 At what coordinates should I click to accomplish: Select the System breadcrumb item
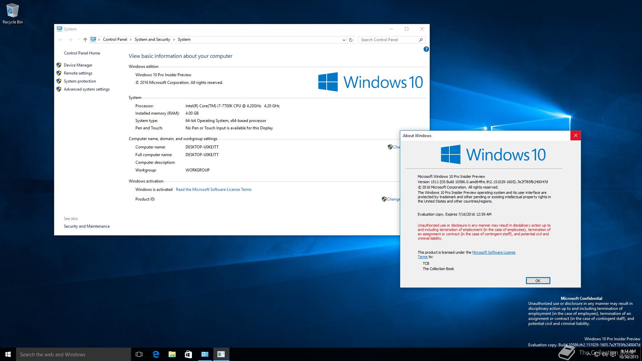point(184,39)
